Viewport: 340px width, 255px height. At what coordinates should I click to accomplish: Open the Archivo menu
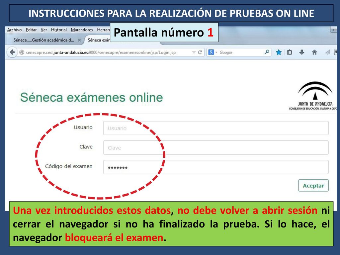click(x=14, y=30)
